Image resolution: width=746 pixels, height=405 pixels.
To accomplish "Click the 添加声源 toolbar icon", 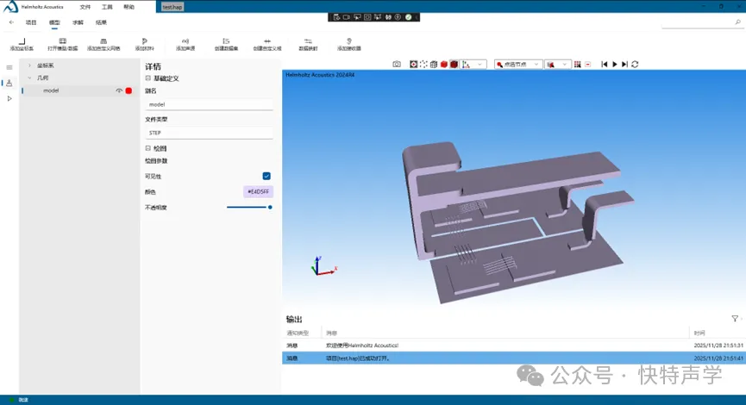I will tap(185, 41).
